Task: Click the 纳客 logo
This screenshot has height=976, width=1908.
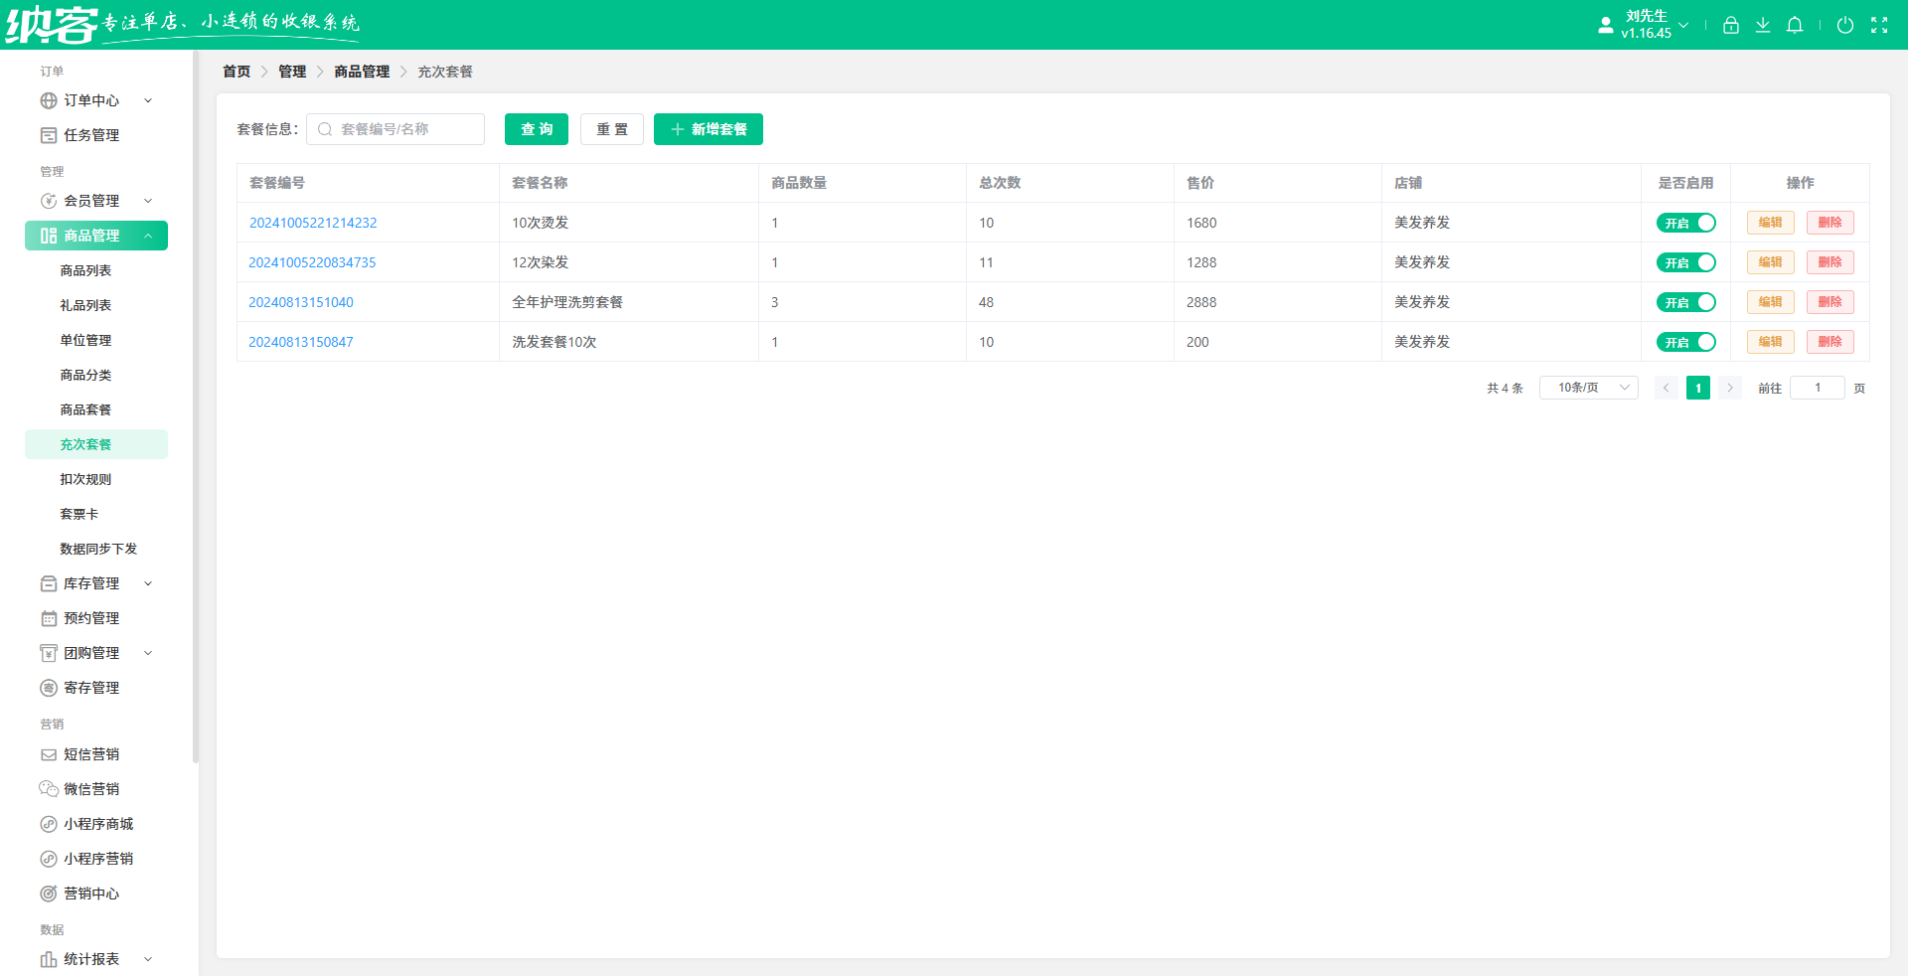Action: coord(52,25)
